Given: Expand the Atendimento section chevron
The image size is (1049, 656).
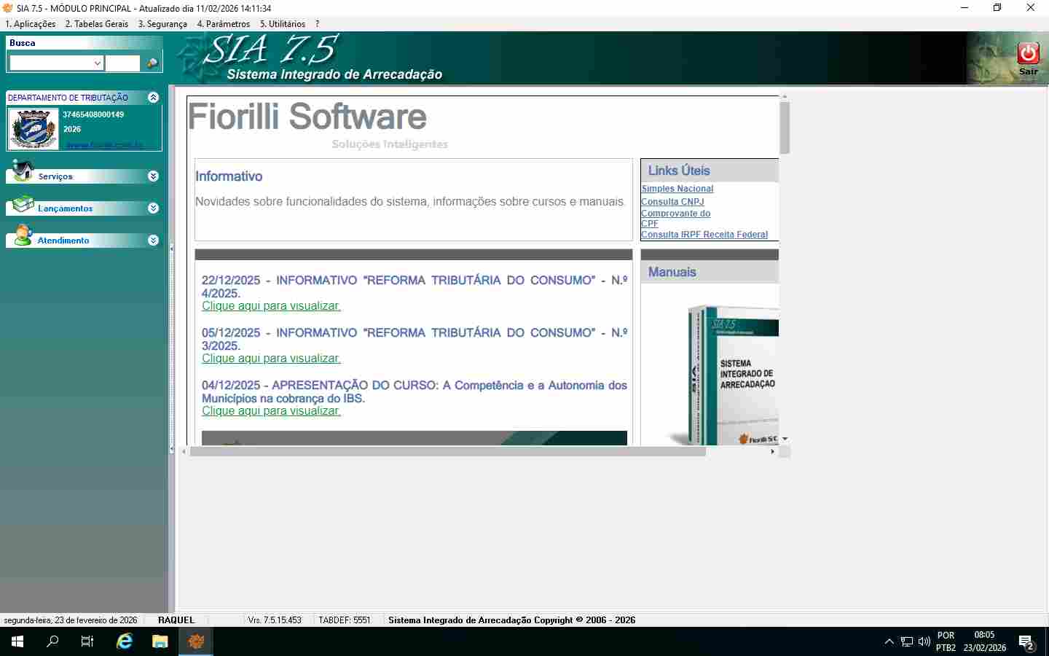Looking at the screenshot, I should tap(153, 241).
